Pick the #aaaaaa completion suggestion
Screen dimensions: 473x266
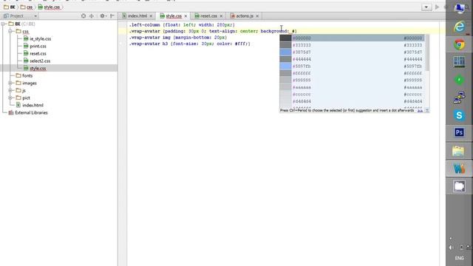pyautogui.click(x=352, y=87)
